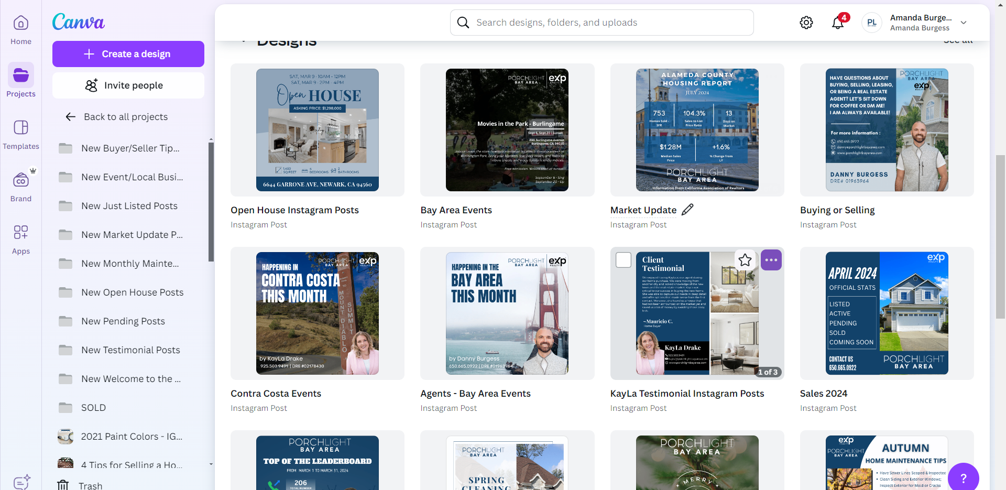1006x490 pixels.
Task: Open the Alameda County Housing Report thumbnail
Action: pyautogui.click(x=697, y=130)
